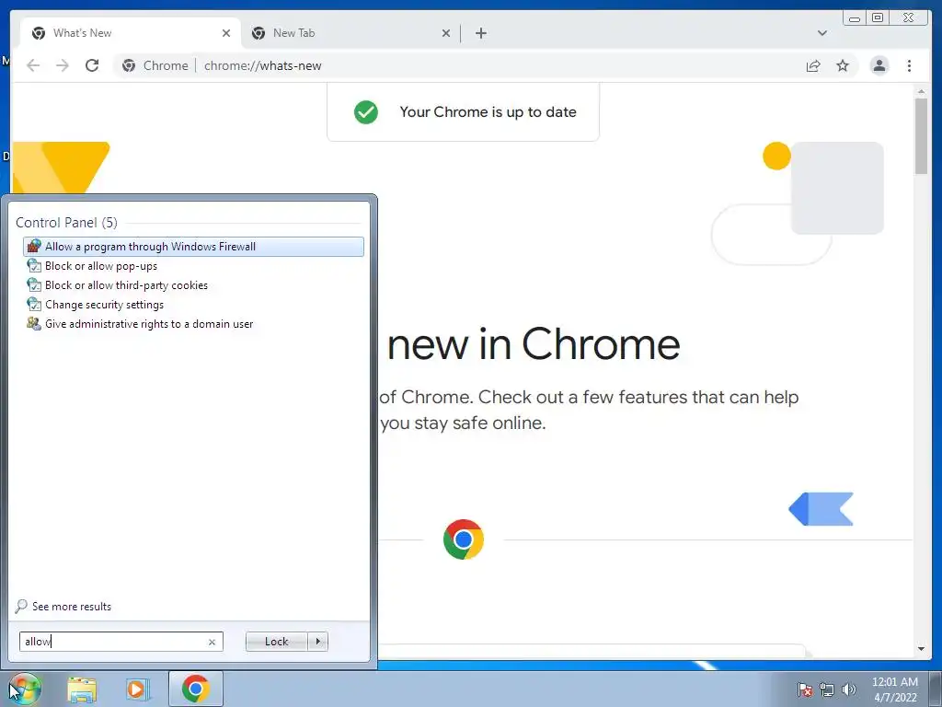Click Chrome's forward navigation arrow
Screen dimensions: 942x707
(x=63, y=65)
